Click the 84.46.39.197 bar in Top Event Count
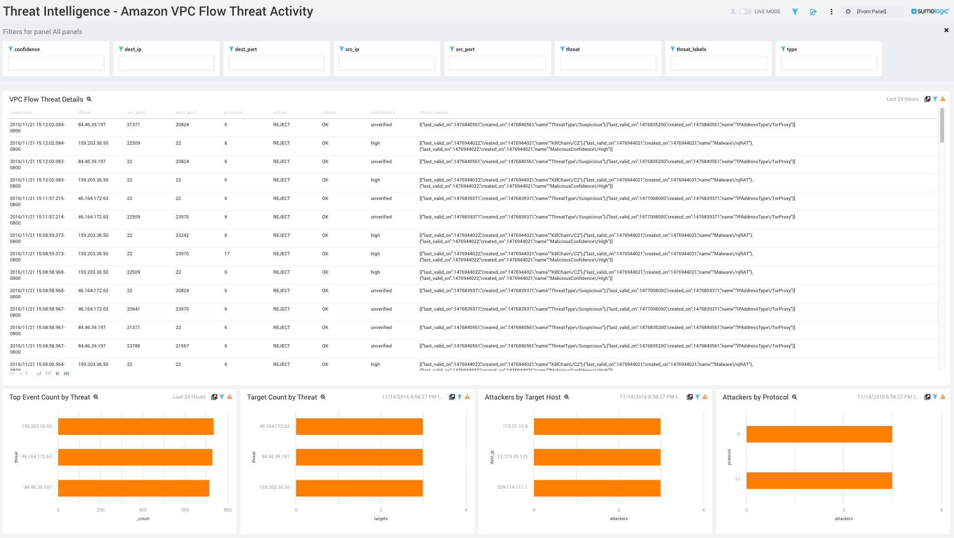The width and height of the screenshot is (954, 538). click(134, 488)
